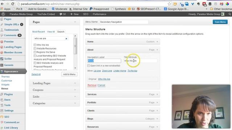Open Tools in the sidebar
This screenshot has width=232, height=130.
(7, 105)
